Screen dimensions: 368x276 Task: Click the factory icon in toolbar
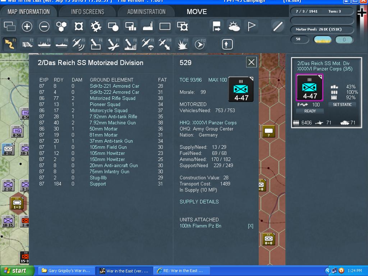pyautogui.click(x=148, y=26)
